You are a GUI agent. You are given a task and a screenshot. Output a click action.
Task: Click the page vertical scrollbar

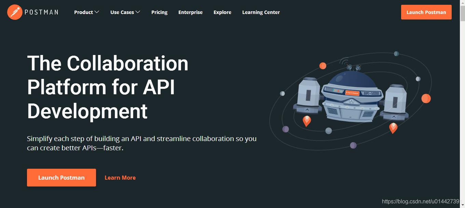point(463,104)
